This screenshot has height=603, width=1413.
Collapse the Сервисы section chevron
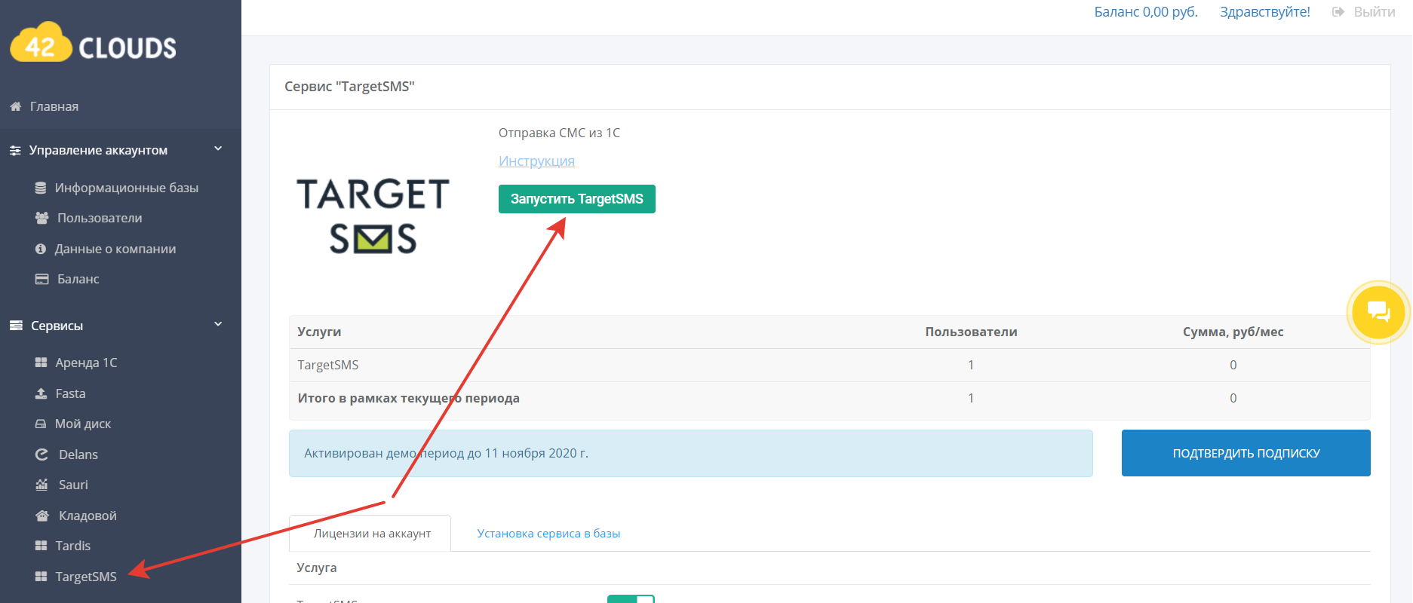218,324
